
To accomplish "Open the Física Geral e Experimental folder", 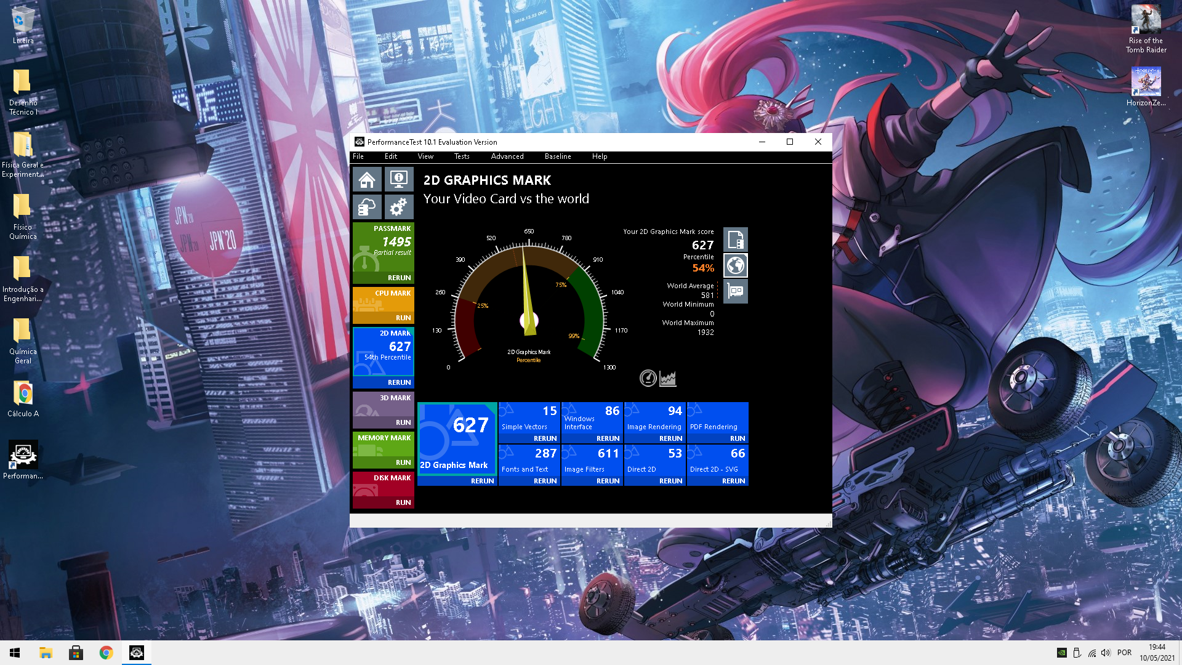I will (x=23, y=153).
